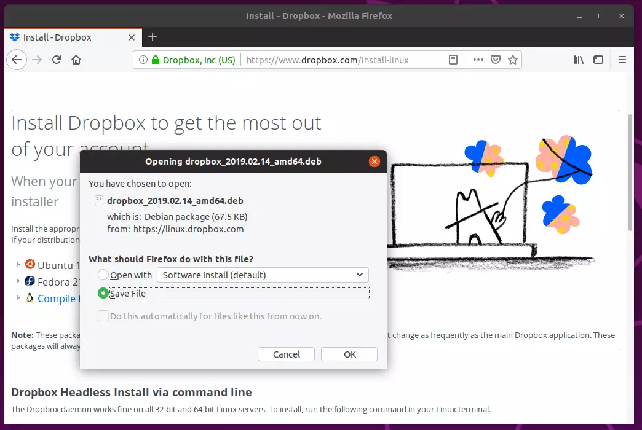The height and width of the screenshot is (430, 642).
Task: Show site information via the info icon
Action: [143, 60]
